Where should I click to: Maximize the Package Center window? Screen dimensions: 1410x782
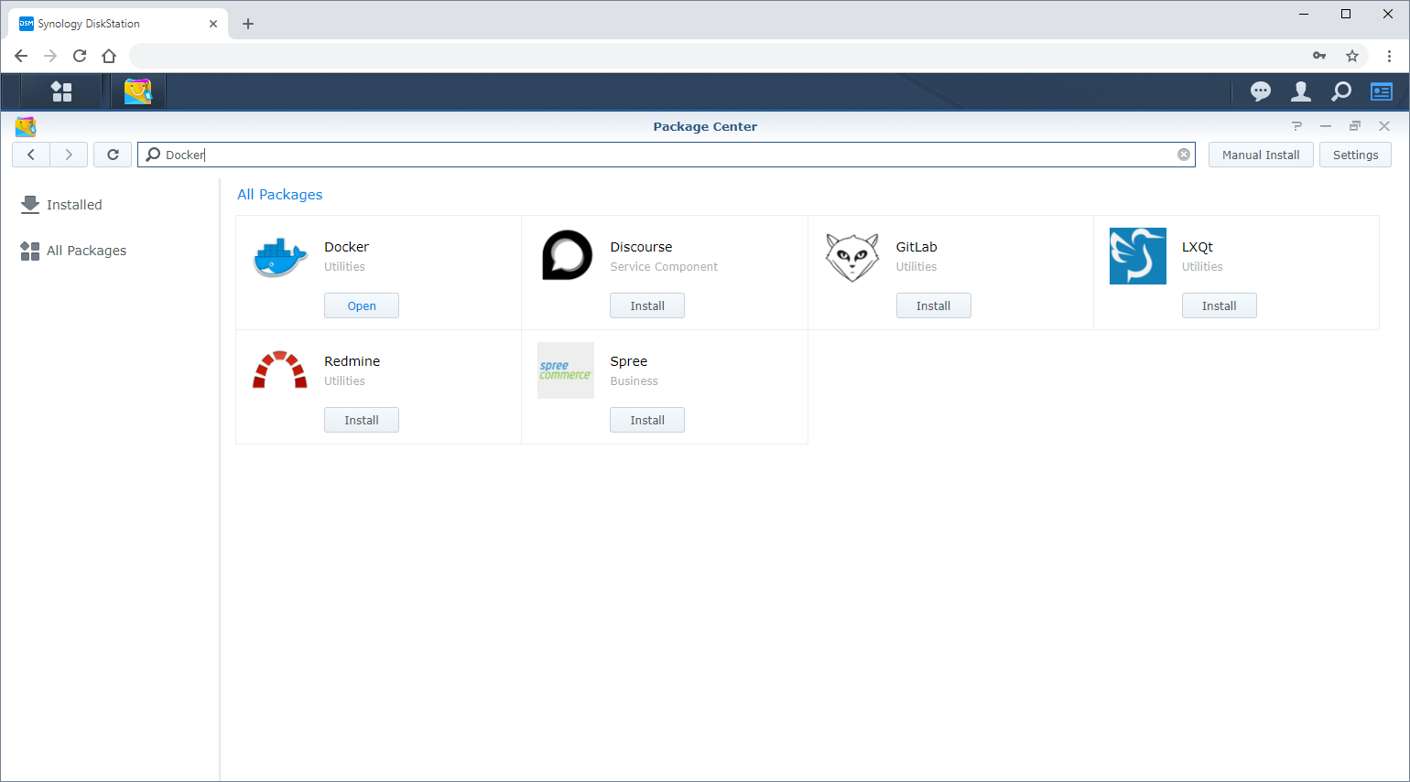coord(1355,126)
